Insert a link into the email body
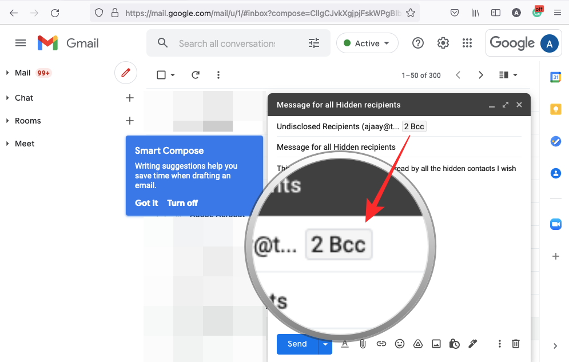 pos(381,344)
